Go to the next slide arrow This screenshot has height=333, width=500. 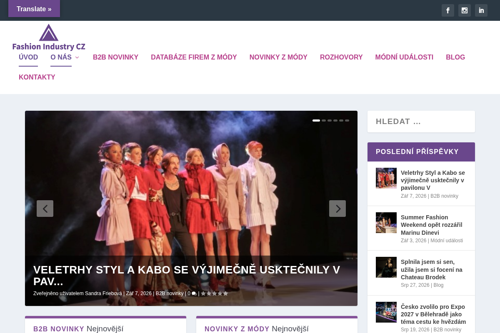coord(337,209)
